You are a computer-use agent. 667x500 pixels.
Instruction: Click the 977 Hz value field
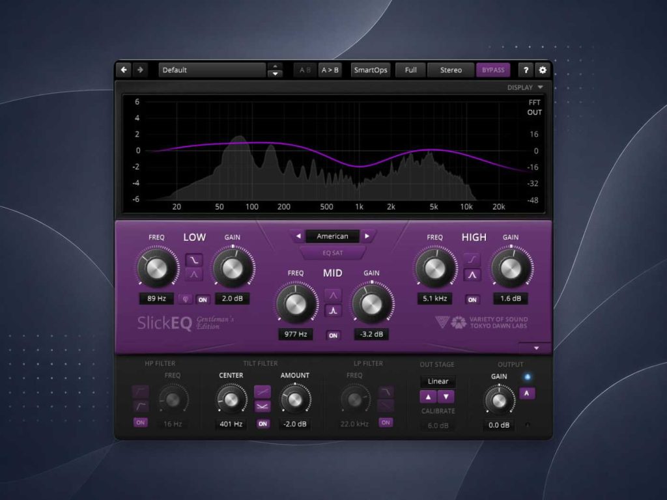pyautogui.click(x=296, y=334)
